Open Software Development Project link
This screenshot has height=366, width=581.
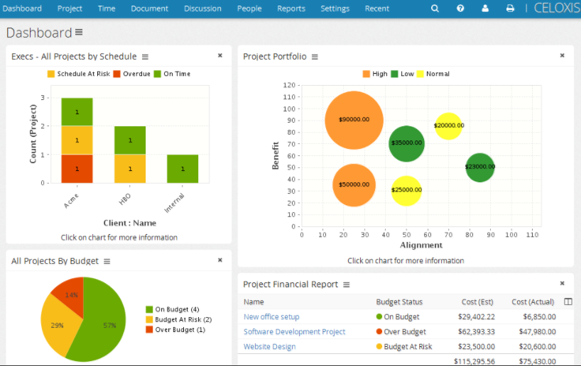(x=294, y=331)
